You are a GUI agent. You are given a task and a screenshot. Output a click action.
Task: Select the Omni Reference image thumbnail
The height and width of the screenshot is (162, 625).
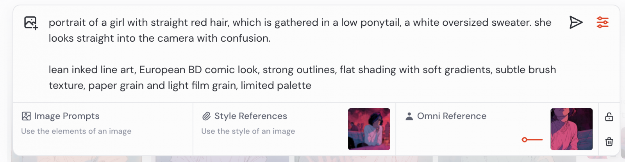coord(571,129)
